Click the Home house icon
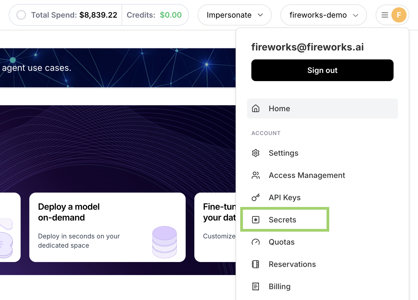The width and height of the screenshot is (418, 300). coord(256,108)
